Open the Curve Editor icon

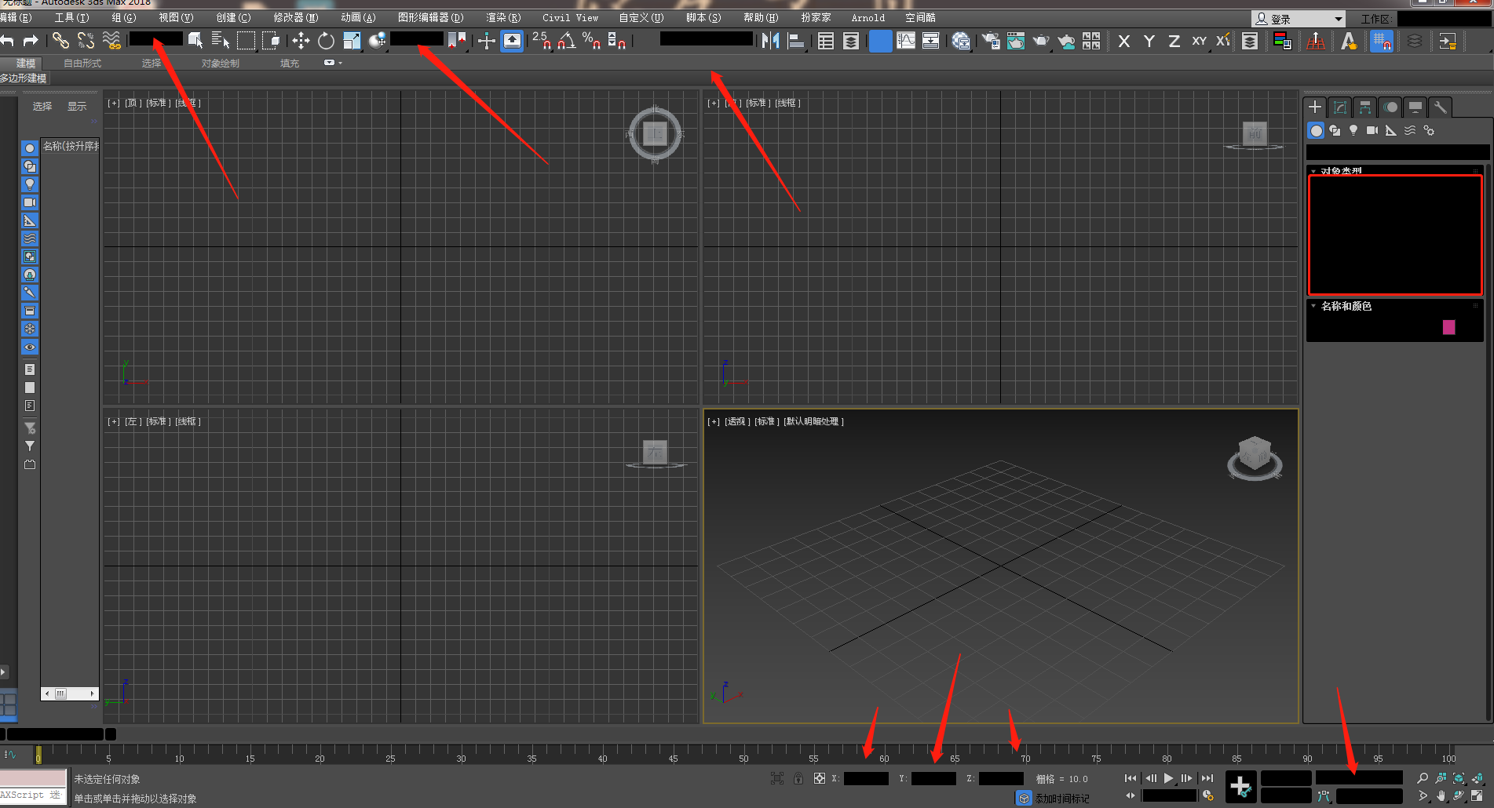(906, 41)
